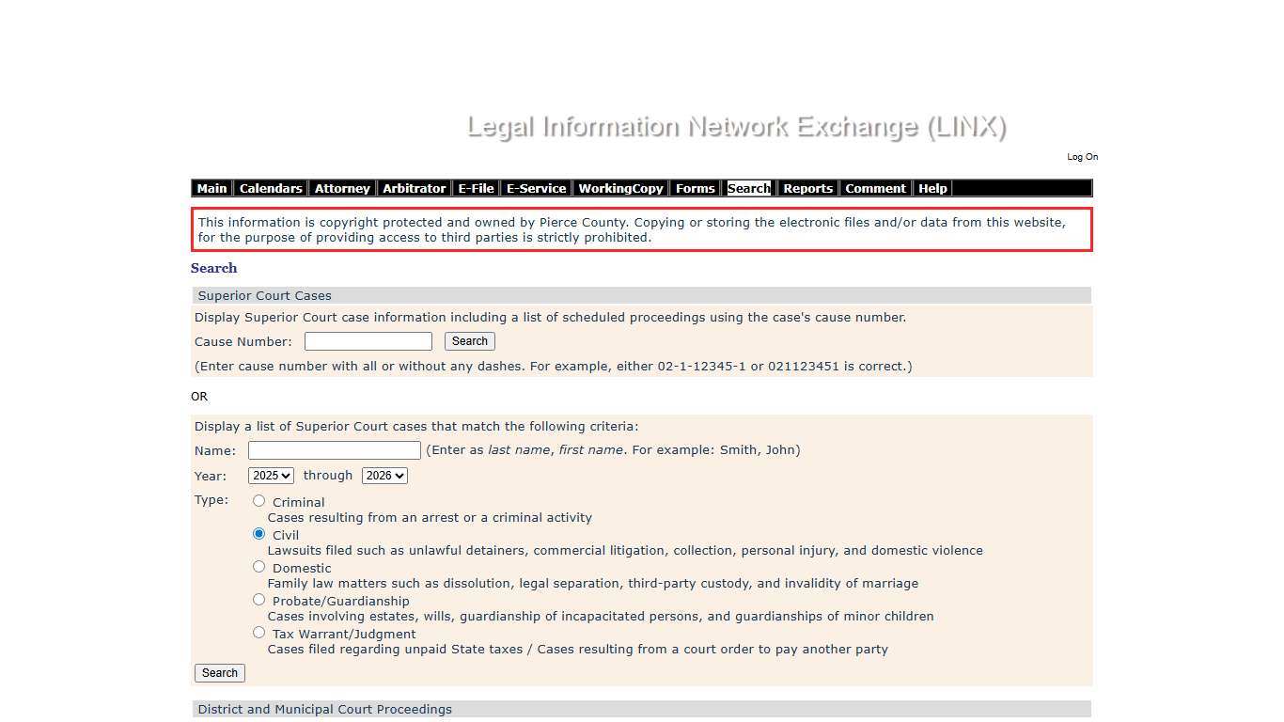The width and height of the screenshot is (1284, 722).
Task: Choose the Domestic case type option
Action: pyautogui.click(x=258, y=566)
